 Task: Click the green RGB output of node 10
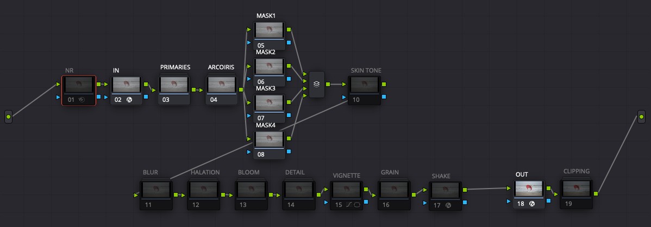click(383, 84)
